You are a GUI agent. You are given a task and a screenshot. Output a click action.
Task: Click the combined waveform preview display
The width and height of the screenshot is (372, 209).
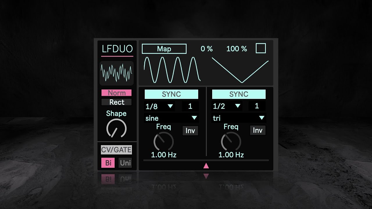[x=117, y=73]
